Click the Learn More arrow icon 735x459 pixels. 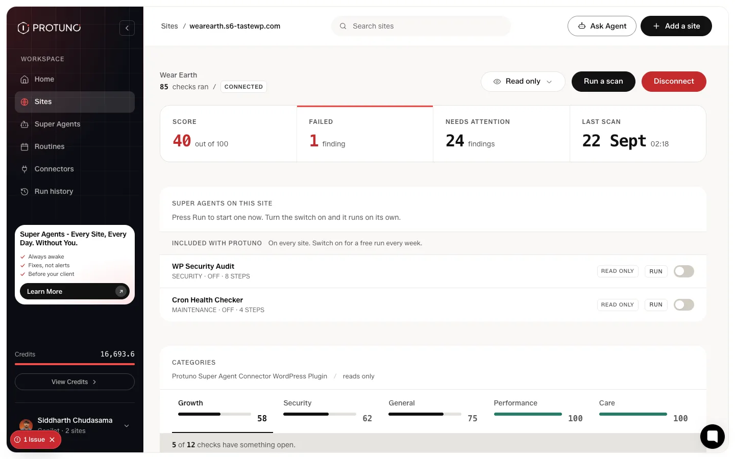pos(121,291)
